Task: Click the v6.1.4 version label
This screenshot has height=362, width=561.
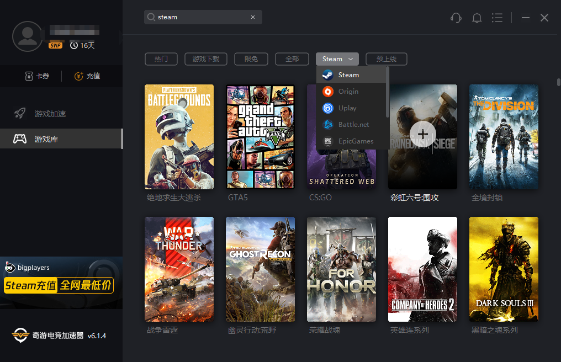Action: tap(97, 336)
